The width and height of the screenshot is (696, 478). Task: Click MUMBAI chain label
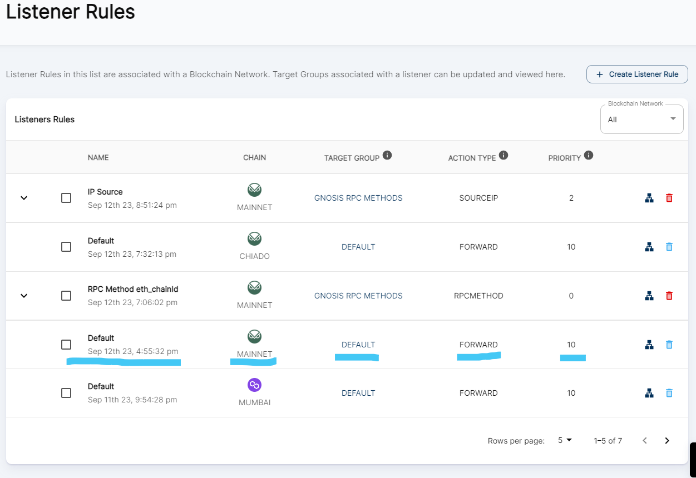pyautogui.click(x=255, y=402)
